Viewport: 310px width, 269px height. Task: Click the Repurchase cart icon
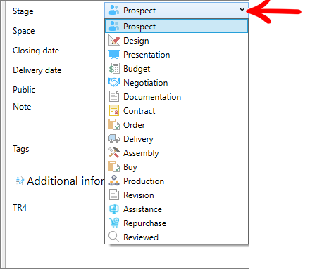point(114,223)
